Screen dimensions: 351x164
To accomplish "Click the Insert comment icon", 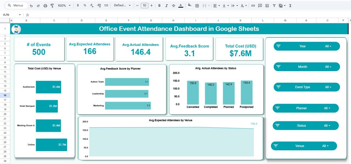I will tap(259, 5).
